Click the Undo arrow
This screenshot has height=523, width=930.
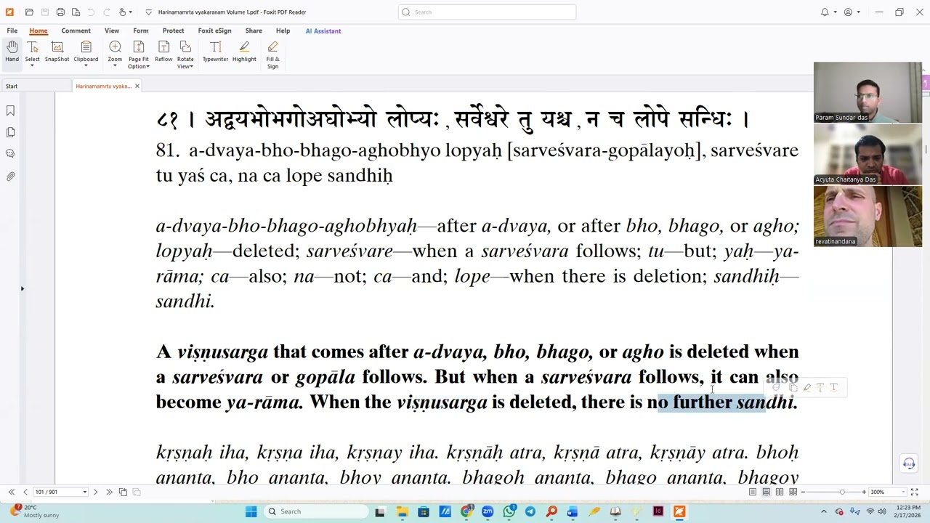coord(91,12)
